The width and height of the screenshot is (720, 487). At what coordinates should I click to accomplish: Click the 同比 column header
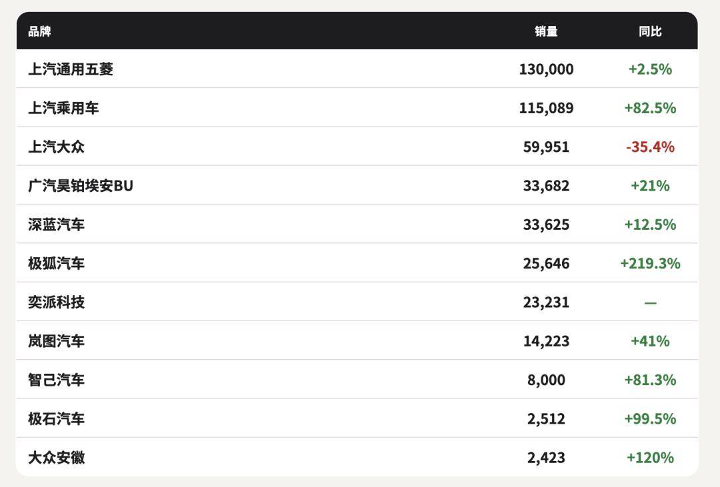[650, 31]
